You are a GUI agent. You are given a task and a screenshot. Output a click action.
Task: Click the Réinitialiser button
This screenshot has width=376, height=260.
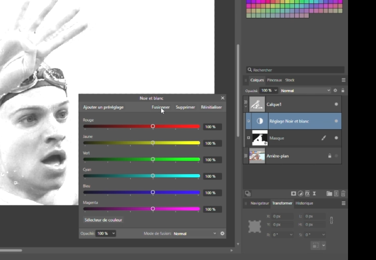211,107
